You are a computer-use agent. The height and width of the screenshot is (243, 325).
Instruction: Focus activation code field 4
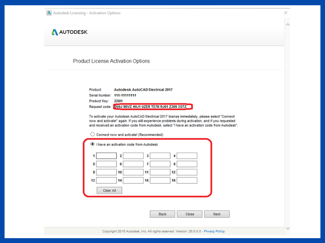click(x=187, y=156)
